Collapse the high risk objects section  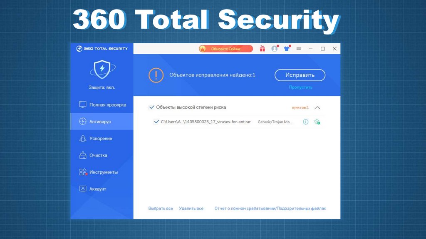[x=317, y=108]
